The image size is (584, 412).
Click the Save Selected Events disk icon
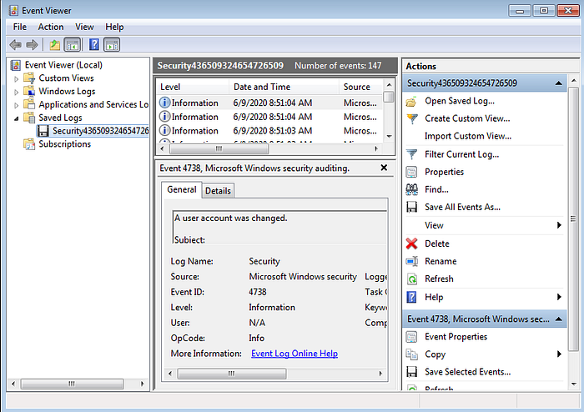[411, 372]
